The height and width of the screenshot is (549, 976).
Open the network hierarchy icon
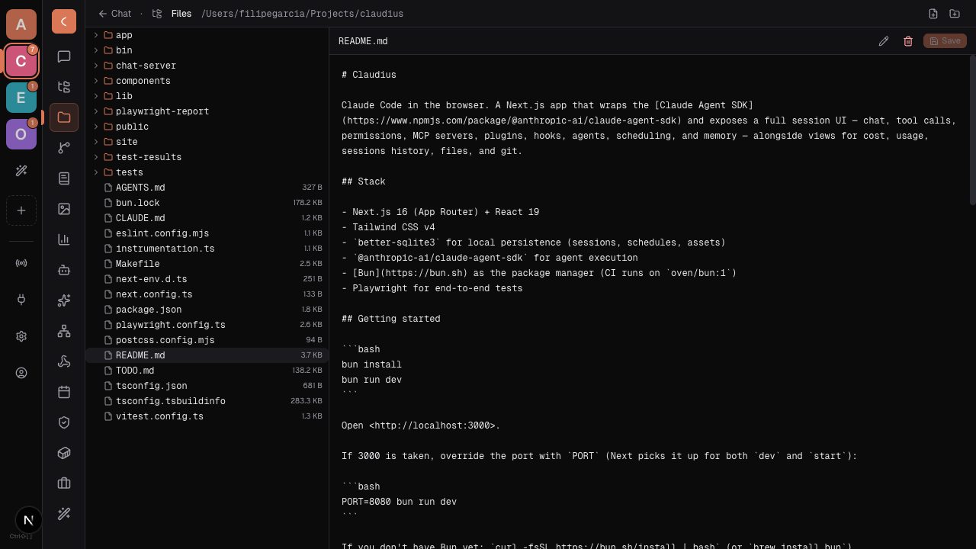64,331
